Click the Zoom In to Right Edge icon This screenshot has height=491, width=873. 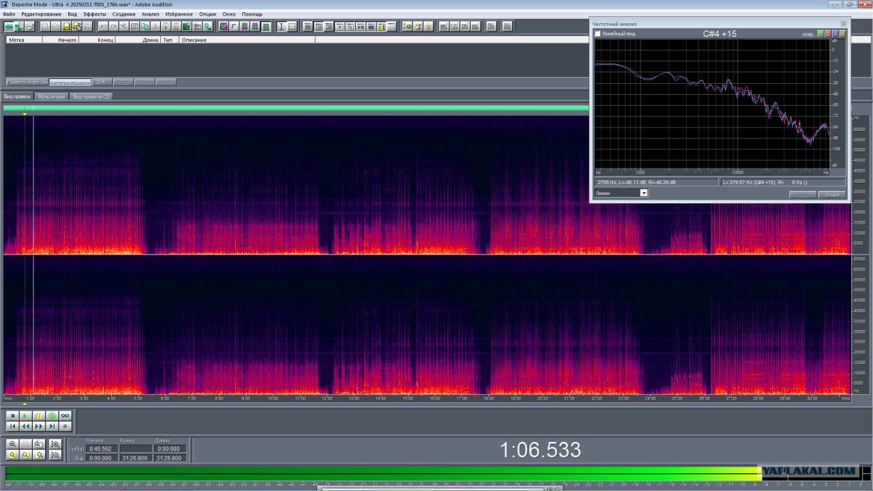39,455
